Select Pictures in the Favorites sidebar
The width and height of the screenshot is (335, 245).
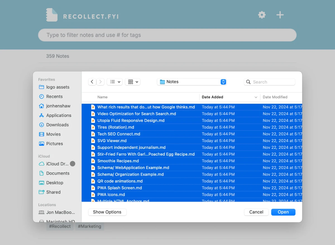click(54, 144)
